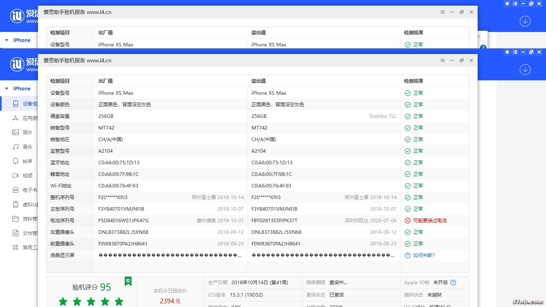Click read iPhone XS Max in back report
Screen dimensions: 546x307
pyautogui.click(x=269, y=45)
